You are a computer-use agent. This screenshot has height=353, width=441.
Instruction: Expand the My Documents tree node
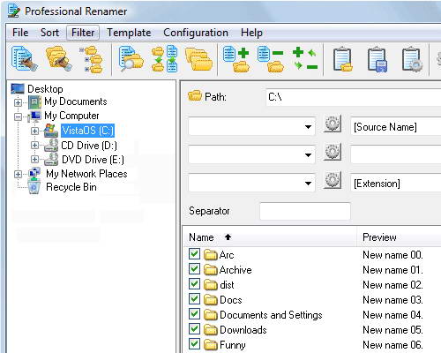click(18, 102)
